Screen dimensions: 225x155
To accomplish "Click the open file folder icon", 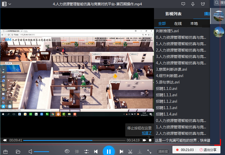I will tap(18, 152).
